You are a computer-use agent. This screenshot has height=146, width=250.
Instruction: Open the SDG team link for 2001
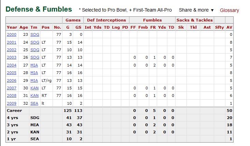(34, 42)
